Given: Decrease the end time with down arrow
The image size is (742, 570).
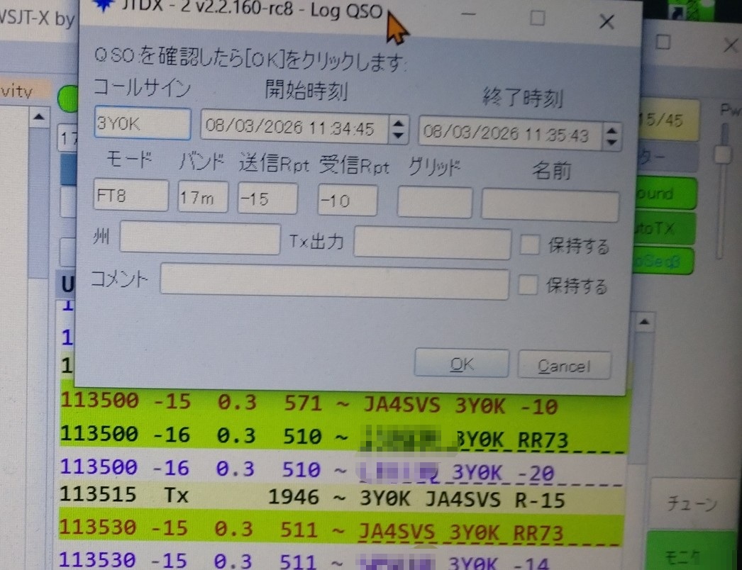Looking at the screenshot, I should coord(612,143).
